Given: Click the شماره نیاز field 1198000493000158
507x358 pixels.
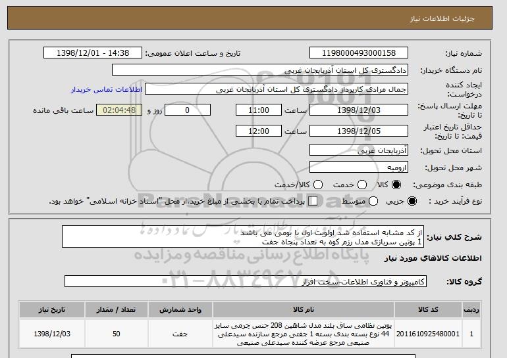Looking at the screenshot, I should (359, 53).
